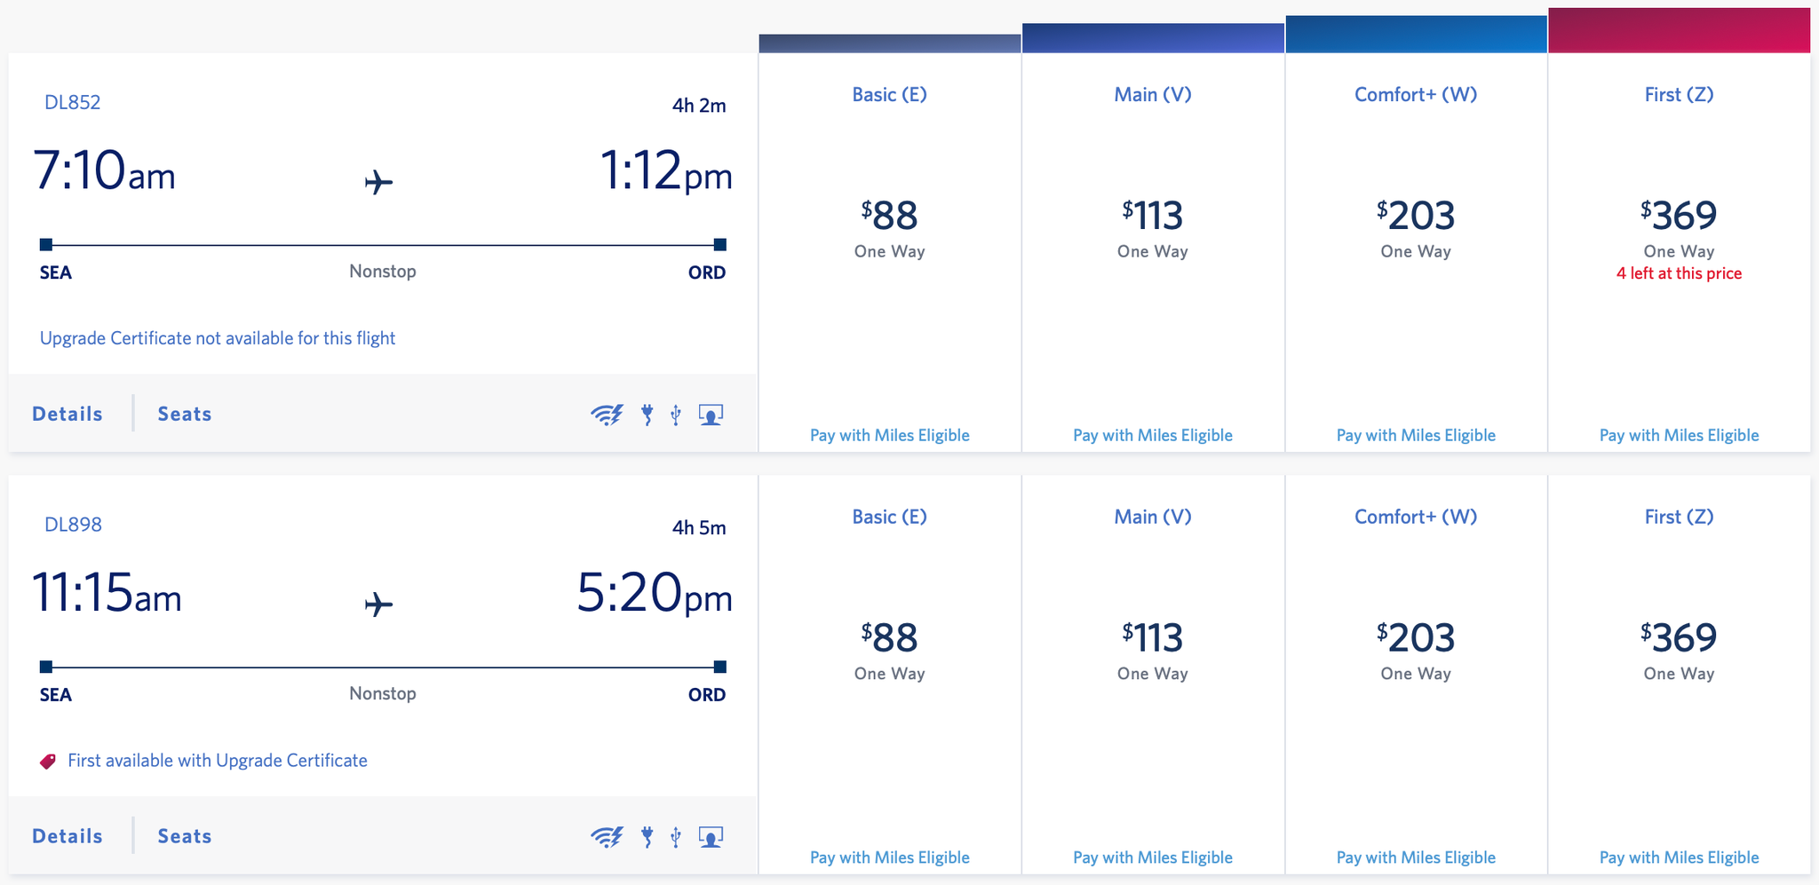Click the red upgrade tag icon on DL898

tap(47, 760)
